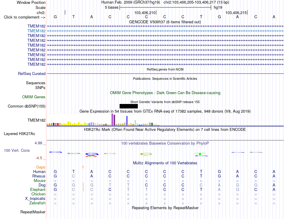
Task: Select the Elephant species label
Action: [x=38, y=190]
